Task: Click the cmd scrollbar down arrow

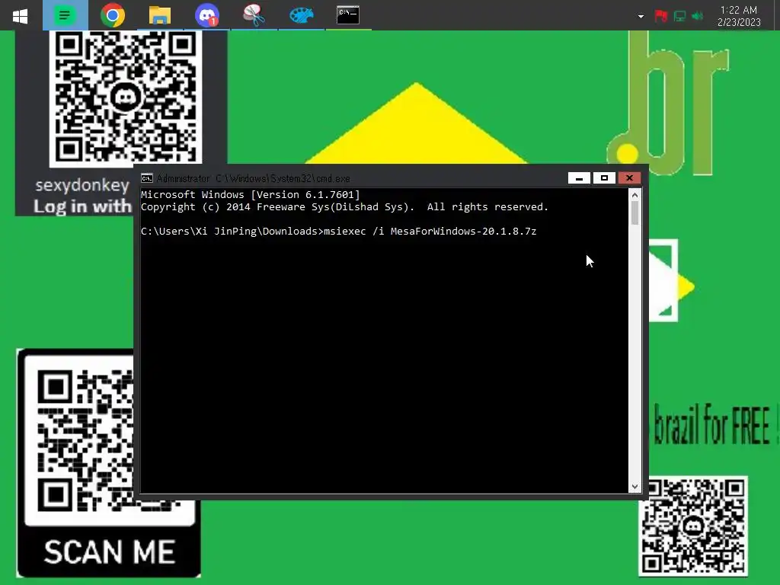Action: point(635,487)
